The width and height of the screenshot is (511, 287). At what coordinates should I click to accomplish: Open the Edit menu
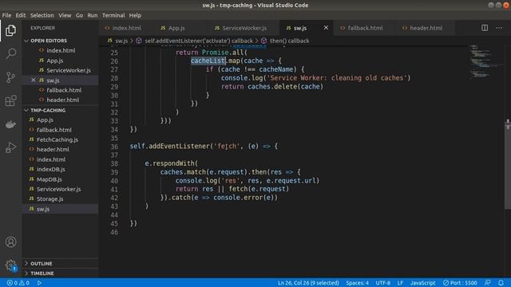pos(21,15)
